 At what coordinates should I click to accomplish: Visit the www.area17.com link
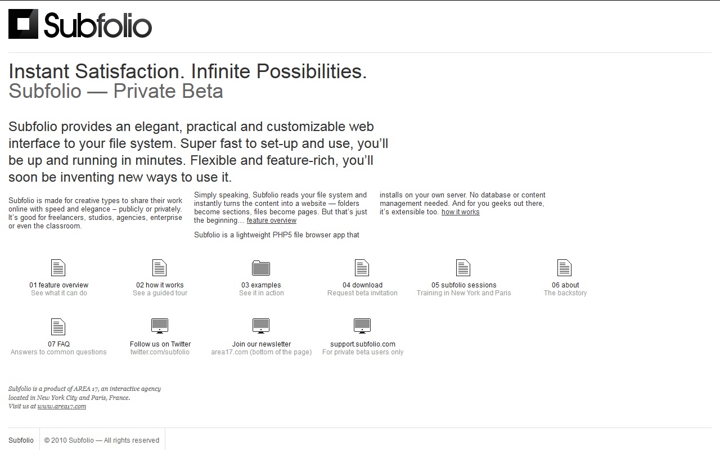tap(62, 406)
